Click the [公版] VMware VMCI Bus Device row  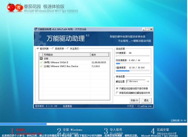[74, 66]
